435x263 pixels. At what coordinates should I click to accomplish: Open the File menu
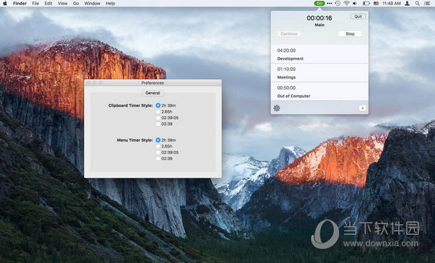click(36, 3)
